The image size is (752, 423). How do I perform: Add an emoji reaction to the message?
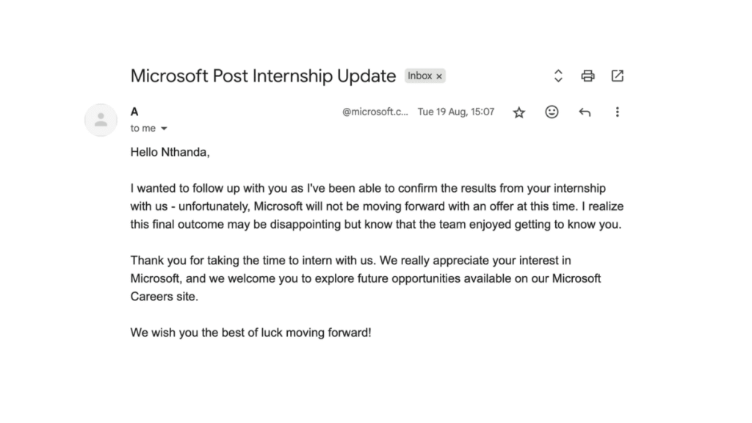[552, 112]
